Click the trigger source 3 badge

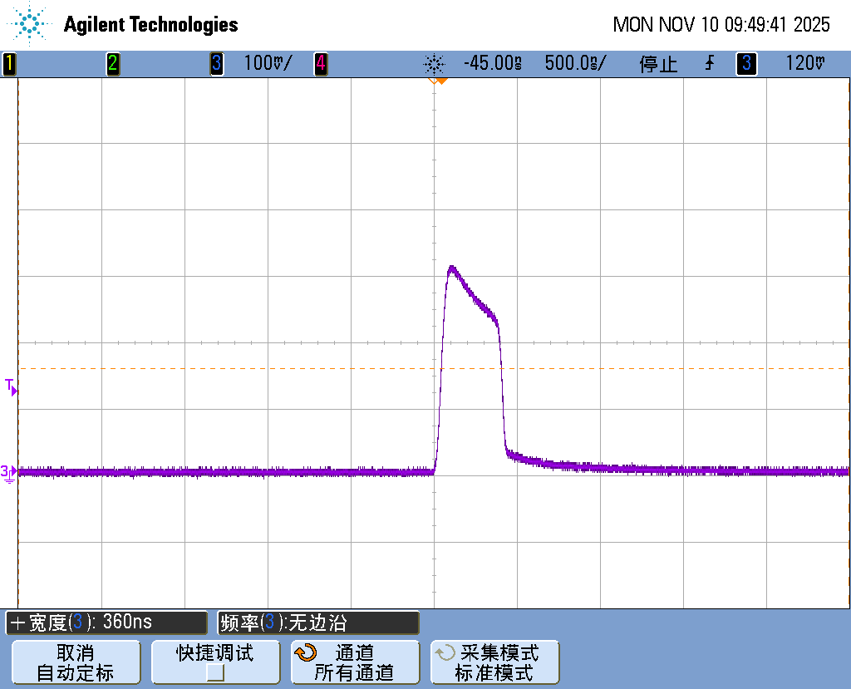tap(745, 64)
